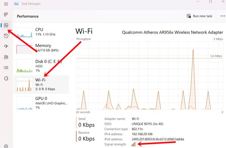
Task: Click the Run new task button
Action: 200,16
